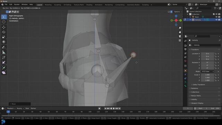The height and width of the screenshot is (125, 222).
Task: Jump to timeline start button
Action: [x=105, y=108]
